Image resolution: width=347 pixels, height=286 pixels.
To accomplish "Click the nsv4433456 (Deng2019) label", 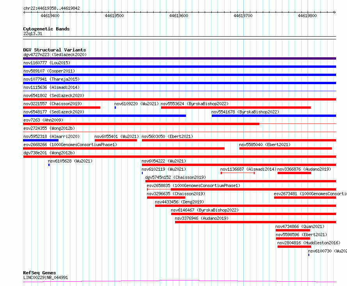I will [x=179, y=202].
